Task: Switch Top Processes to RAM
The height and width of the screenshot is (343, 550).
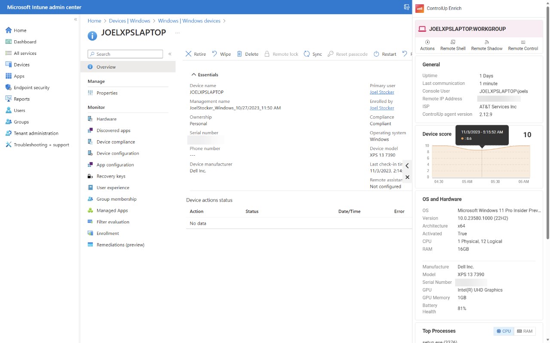Action: coord(525,331)
